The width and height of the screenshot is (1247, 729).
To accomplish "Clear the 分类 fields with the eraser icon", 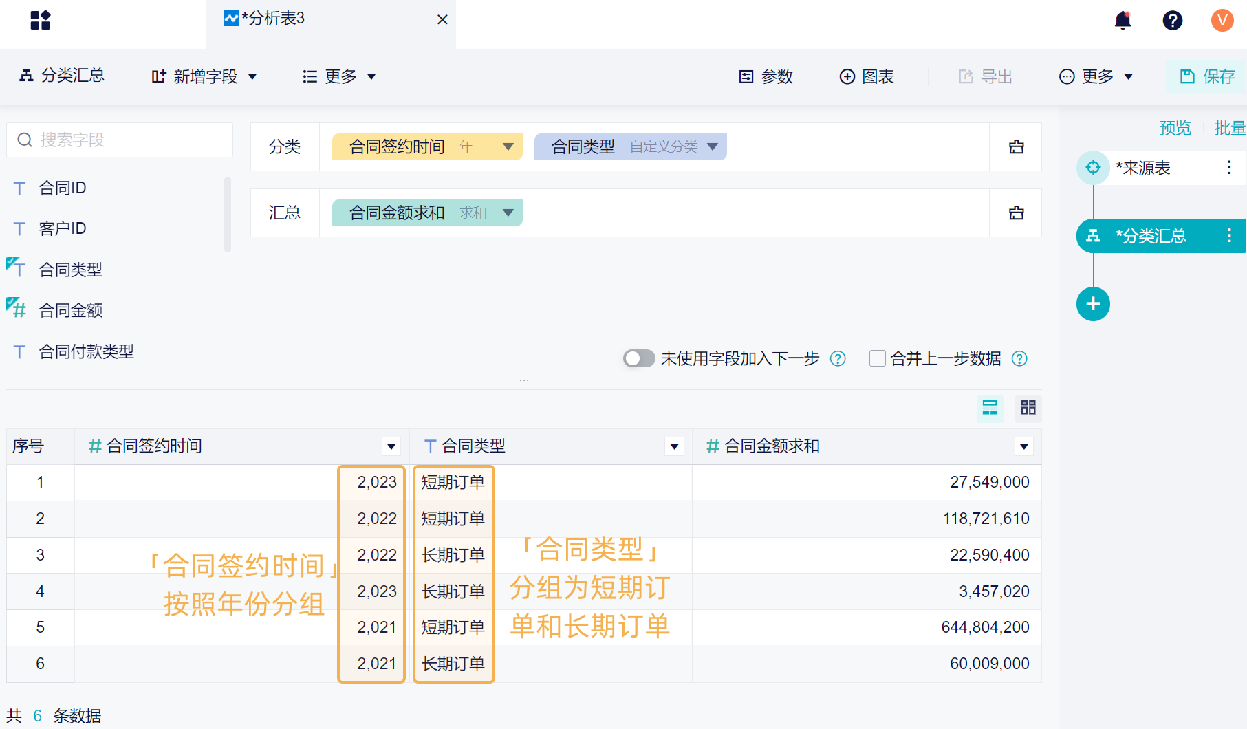I will click(x=1016, y=146).
